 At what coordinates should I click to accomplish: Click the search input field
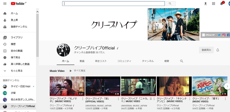(x=113, y=4)
